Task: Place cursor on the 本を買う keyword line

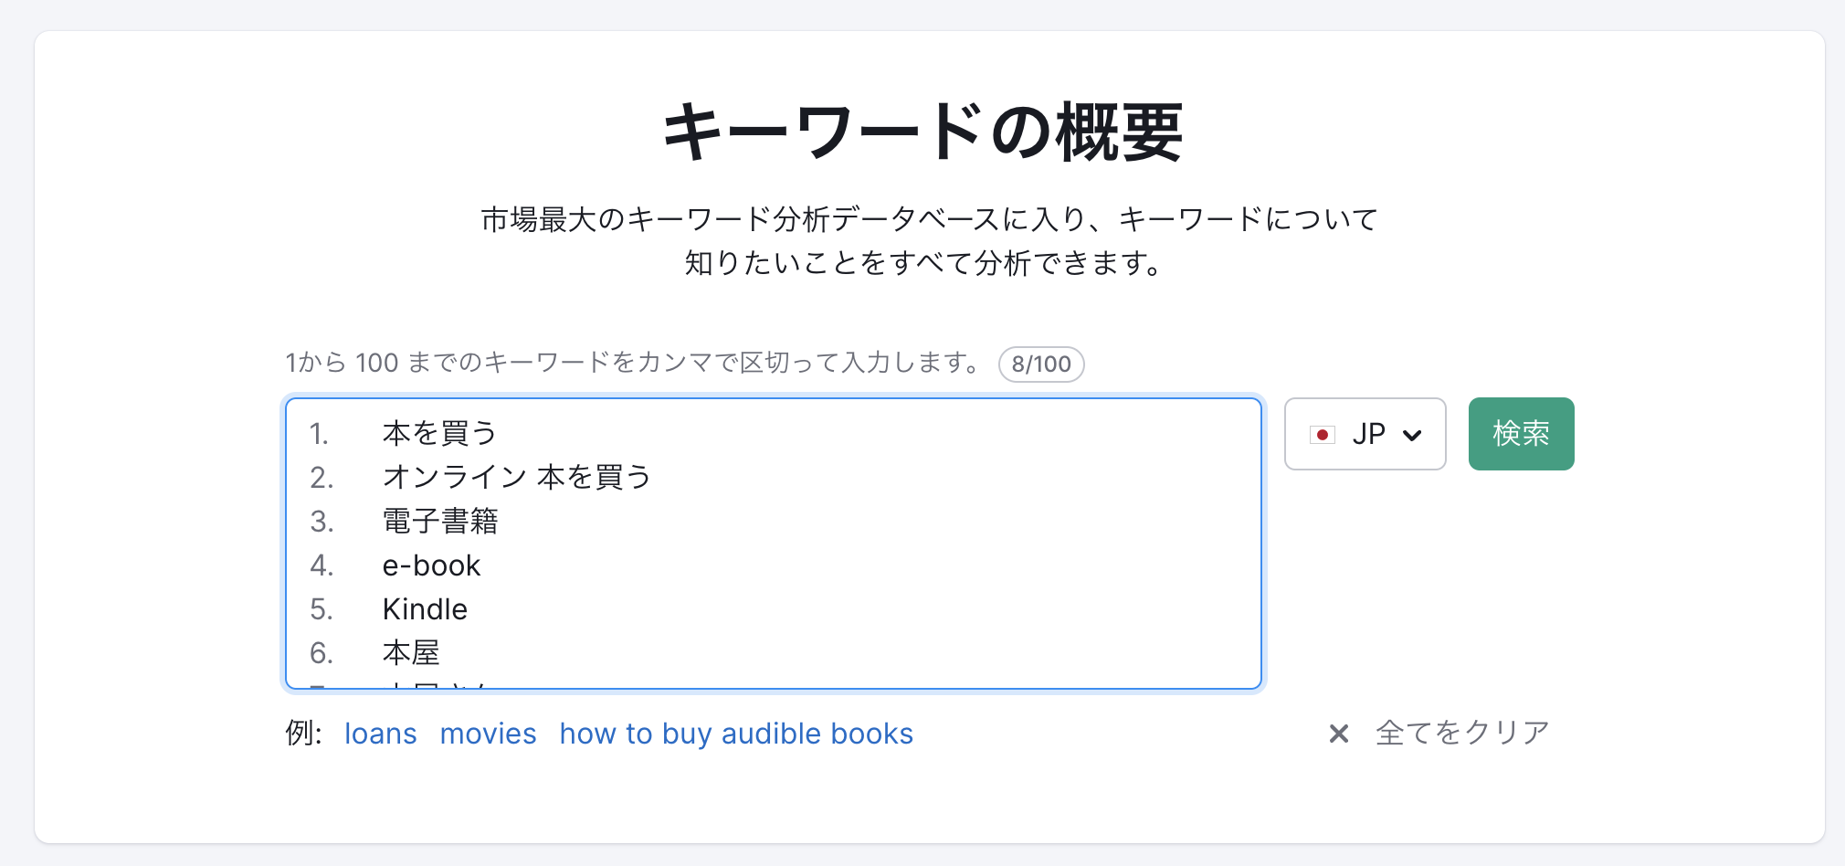Action: [438, 433]
